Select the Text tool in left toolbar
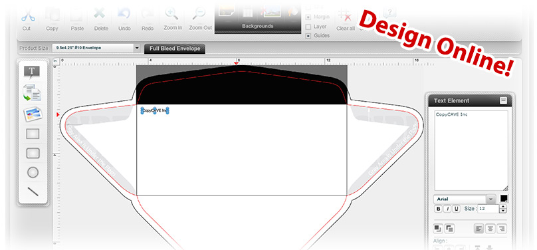The image size is (537, 250). 32,72
